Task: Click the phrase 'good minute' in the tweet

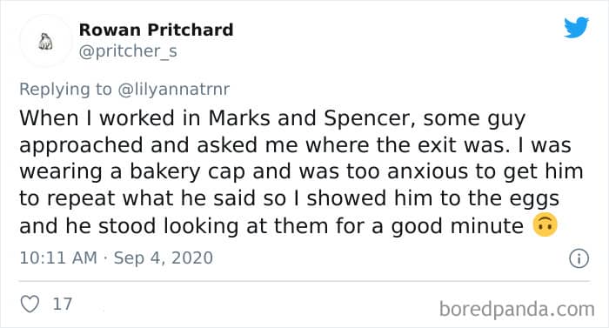Action: (457, 226)
